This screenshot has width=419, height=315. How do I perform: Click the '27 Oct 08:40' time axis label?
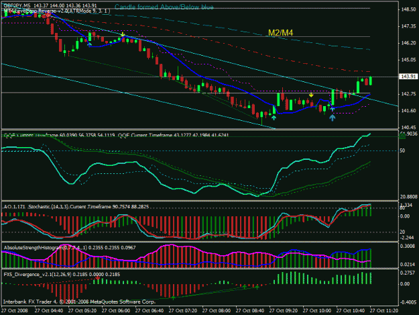pos(250,311)
